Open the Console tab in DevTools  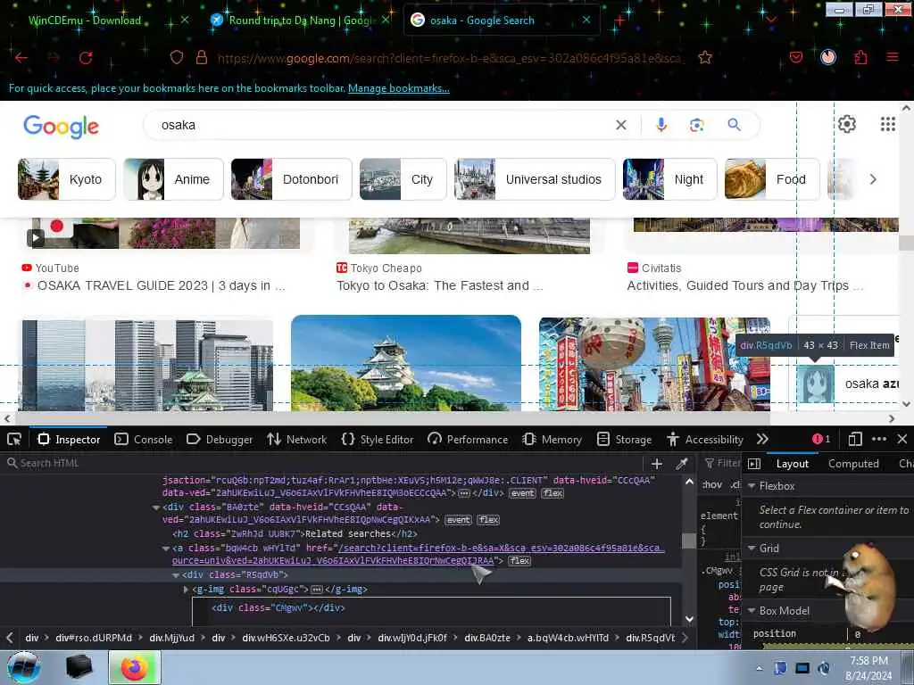point(144,440)
